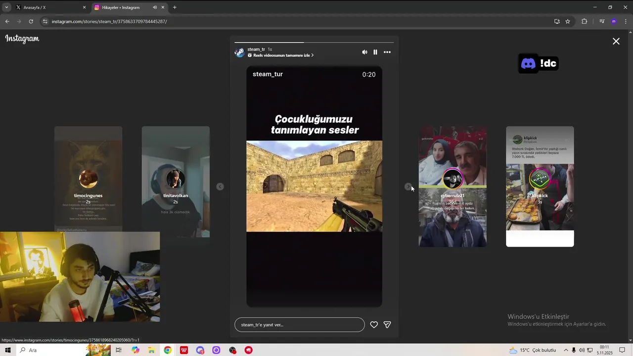The width and height of the screenshot is (633, 356).
Task: Open the red taskbar app icon beside OBS
Action: click(x=249, y=350)
